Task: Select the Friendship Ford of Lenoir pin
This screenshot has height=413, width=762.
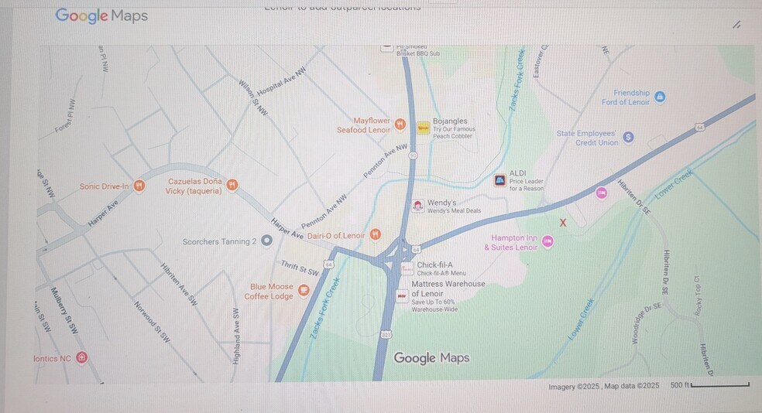Action: (660, 97)
